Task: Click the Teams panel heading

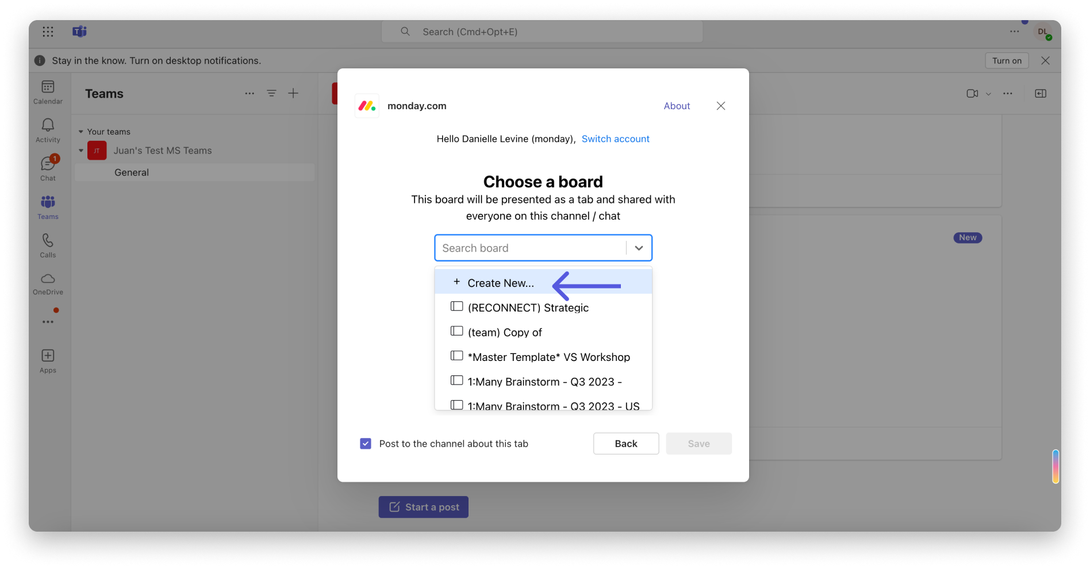Action: pyautogui.click(x=104, y=94)
